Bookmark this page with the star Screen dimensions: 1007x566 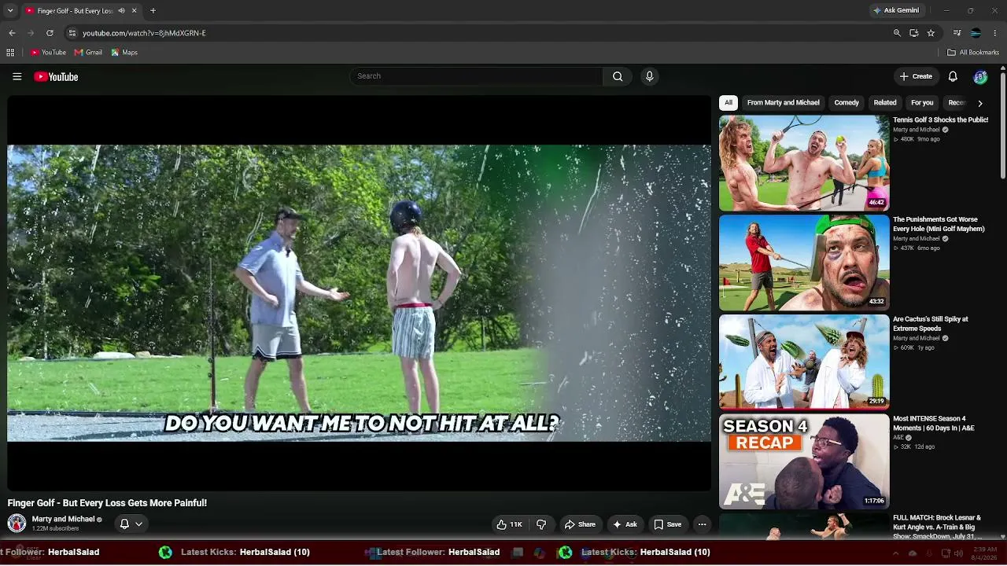[x=931, y=33]
